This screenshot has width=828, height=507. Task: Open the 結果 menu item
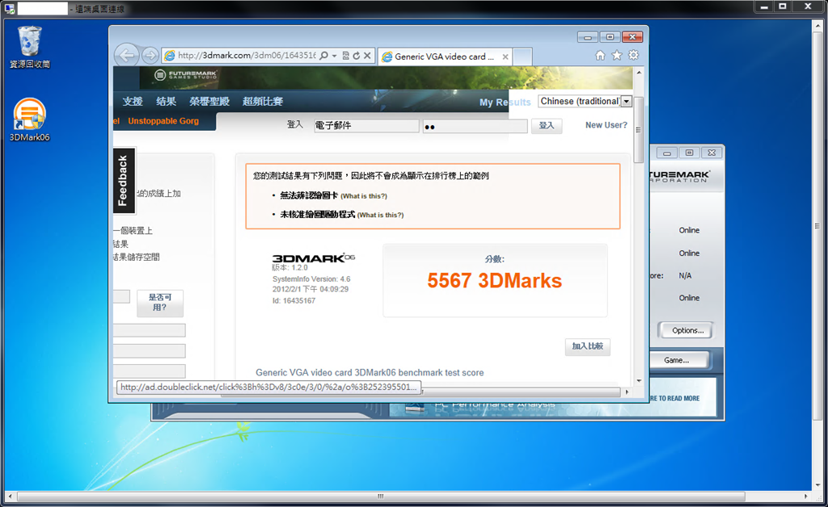point(166,101)
